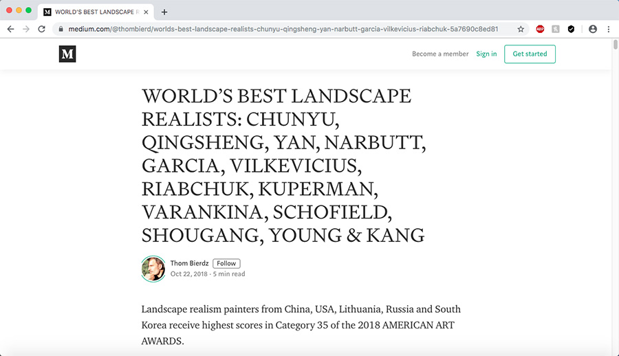Click Become a member link
619x356 pixels.
[x=440, y=54]
